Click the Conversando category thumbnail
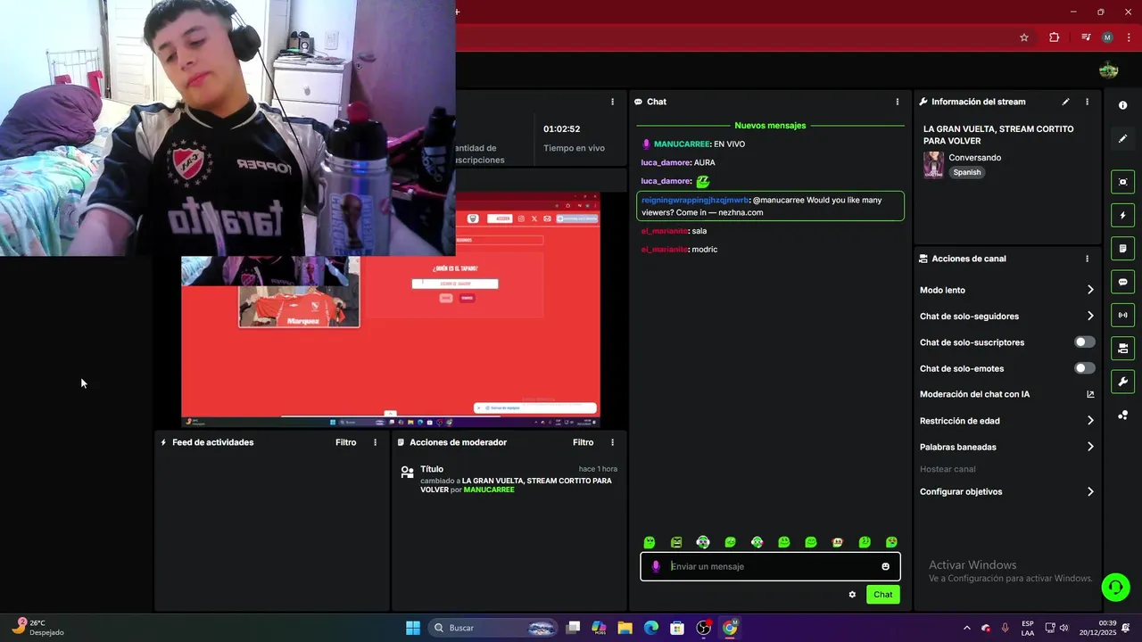Screen dimensions: 1142x642 tap(933, 165)
